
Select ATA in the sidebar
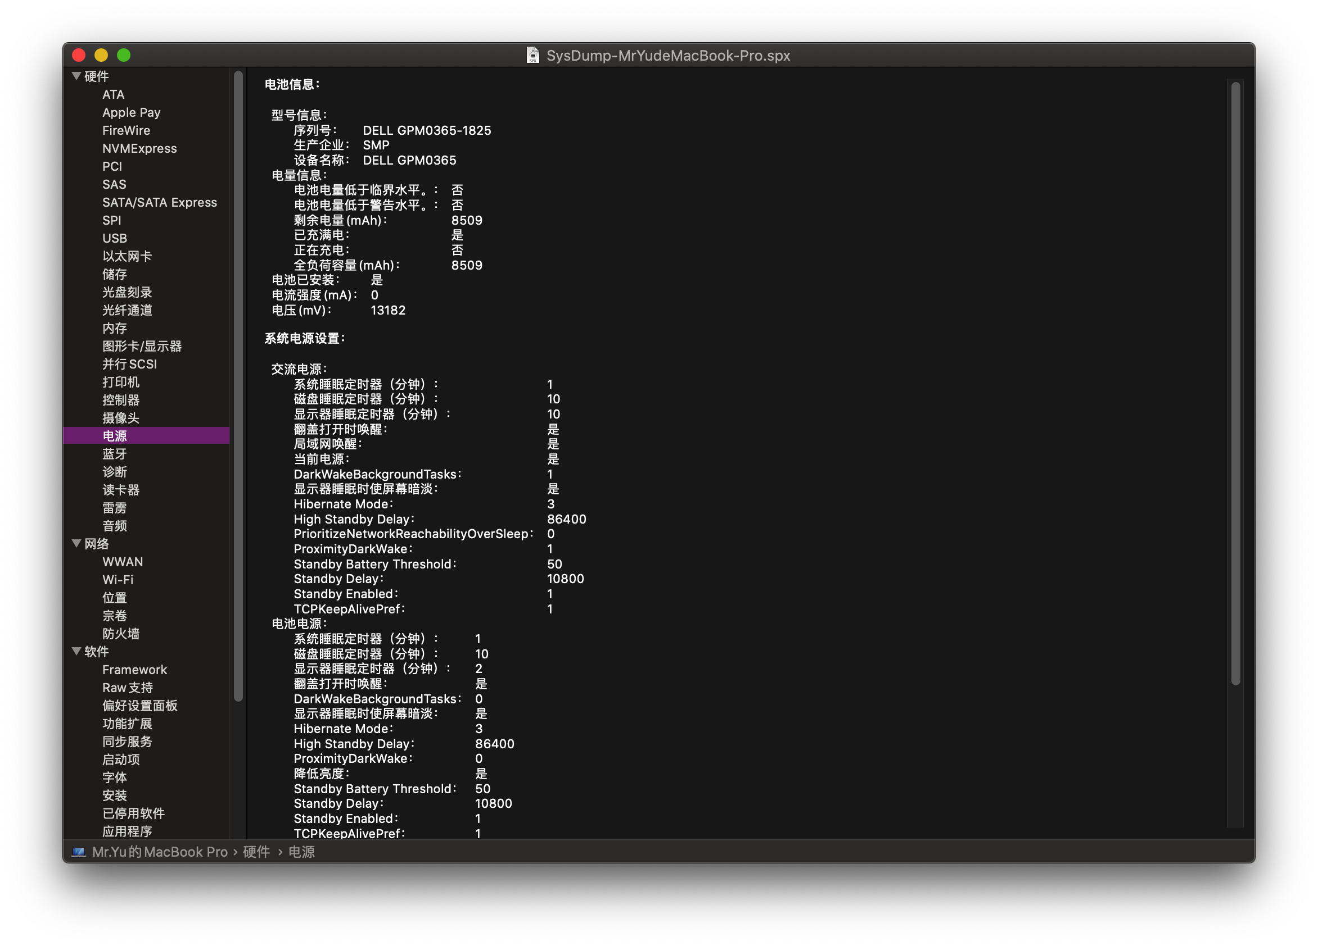point(114,95)
